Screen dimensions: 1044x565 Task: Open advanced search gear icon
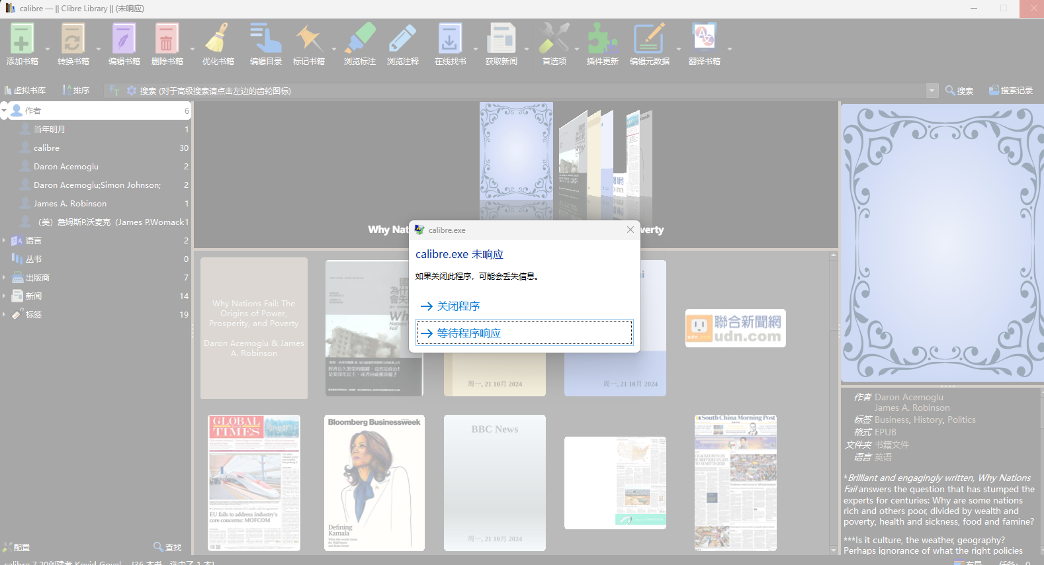(132, 91)
